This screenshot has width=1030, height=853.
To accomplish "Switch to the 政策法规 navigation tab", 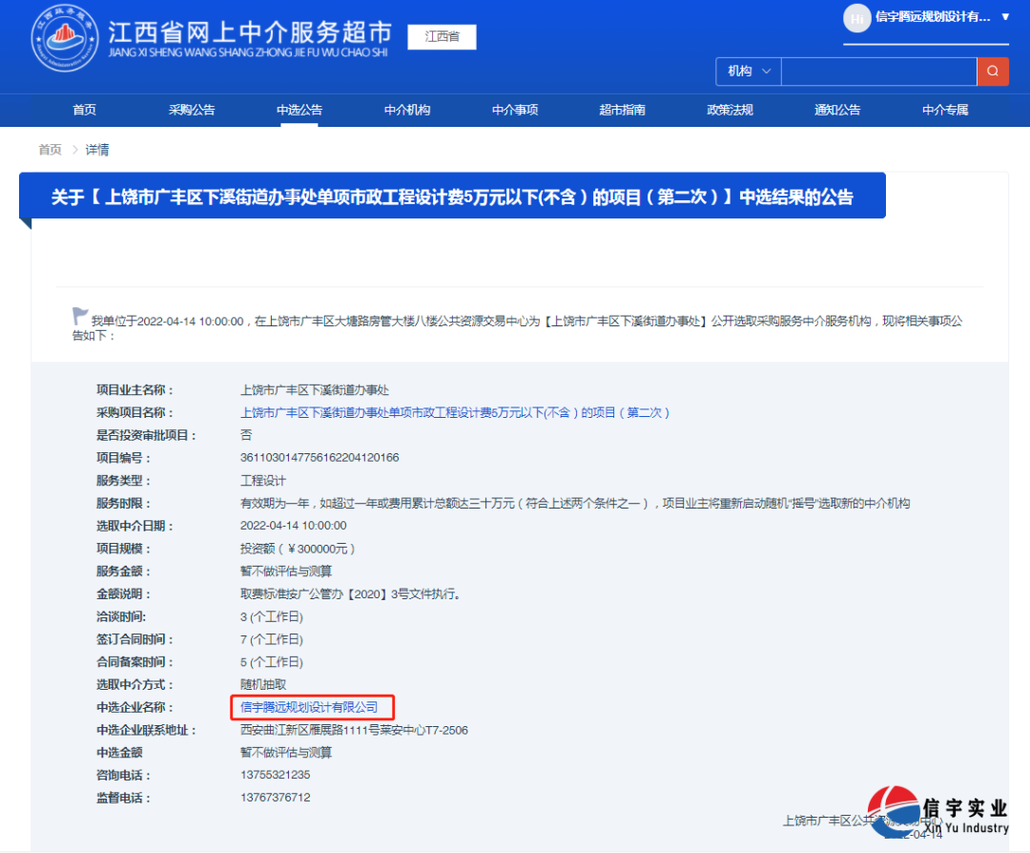I will (730, 110).
